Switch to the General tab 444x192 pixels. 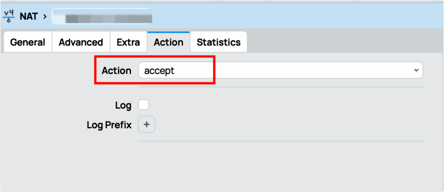pyautogui.click(x=28, y=42)
